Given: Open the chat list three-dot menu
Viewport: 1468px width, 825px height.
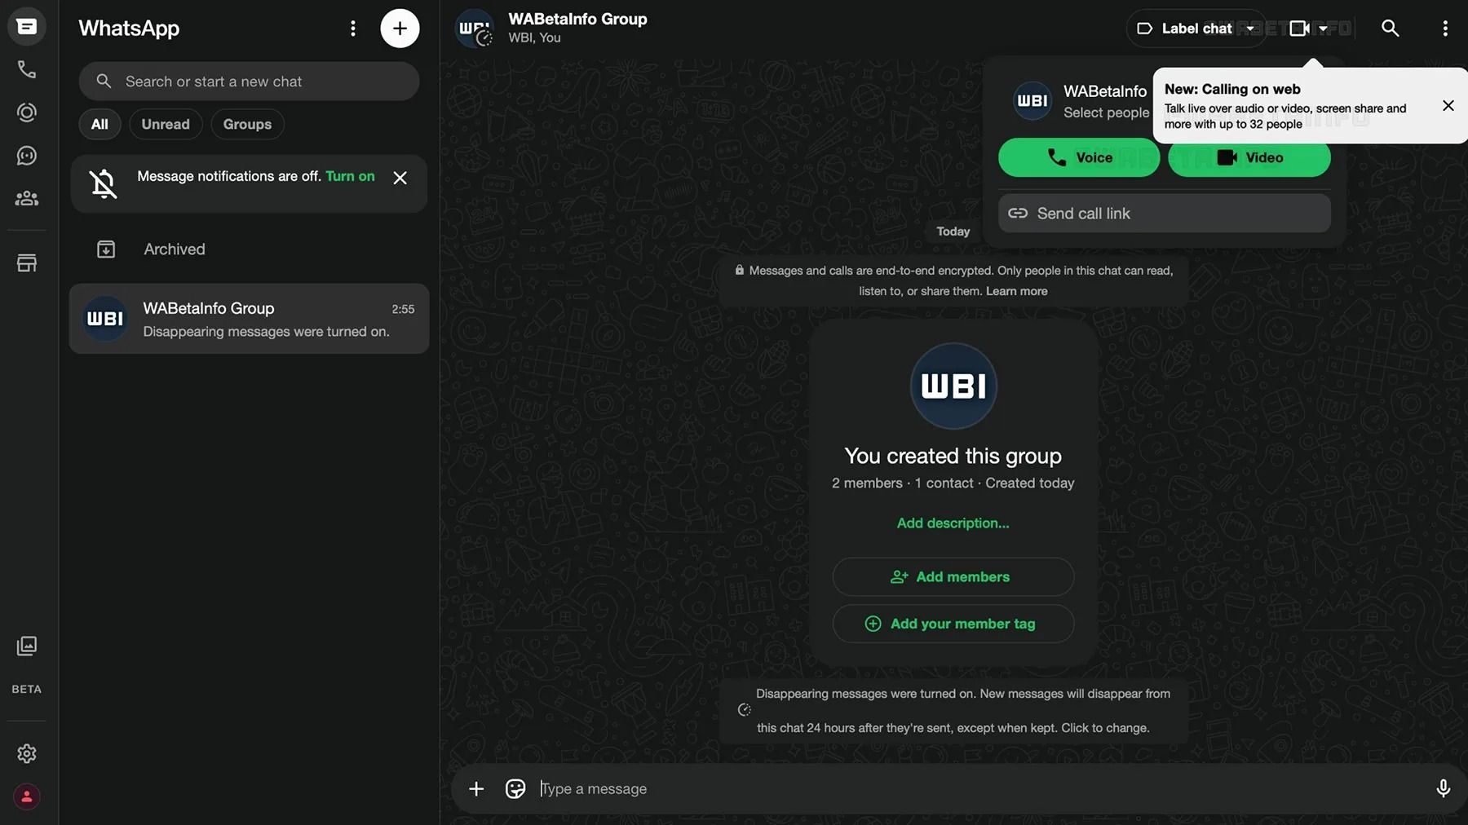Looking at the screenshot, I should point(353,29).
